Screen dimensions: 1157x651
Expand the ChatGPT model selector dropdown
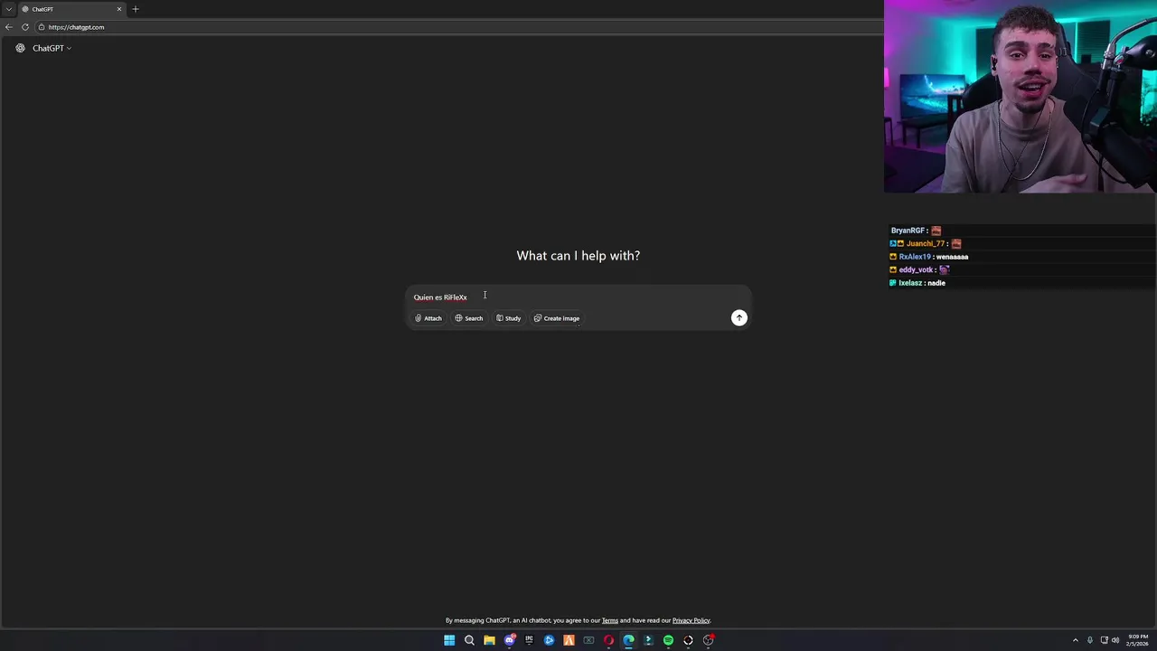52,48
